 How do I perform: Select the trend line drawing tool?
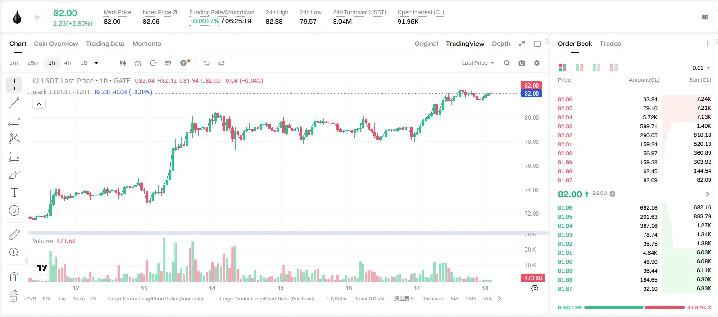coord(14,103)
